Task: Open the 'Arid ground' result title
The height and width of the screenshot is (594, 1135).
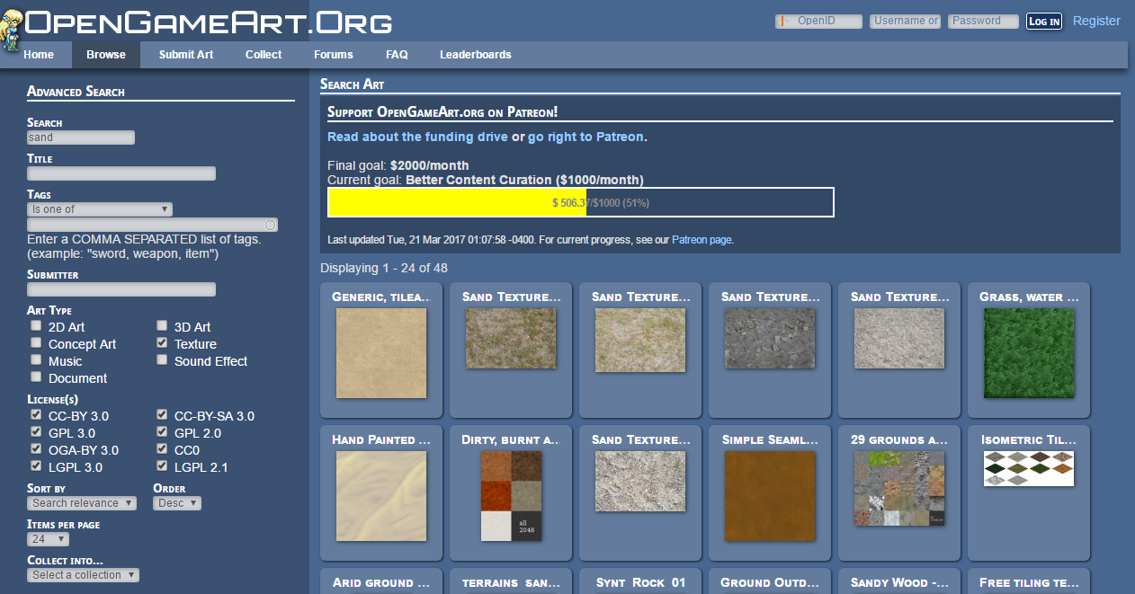Action: (x=382, y=582)
